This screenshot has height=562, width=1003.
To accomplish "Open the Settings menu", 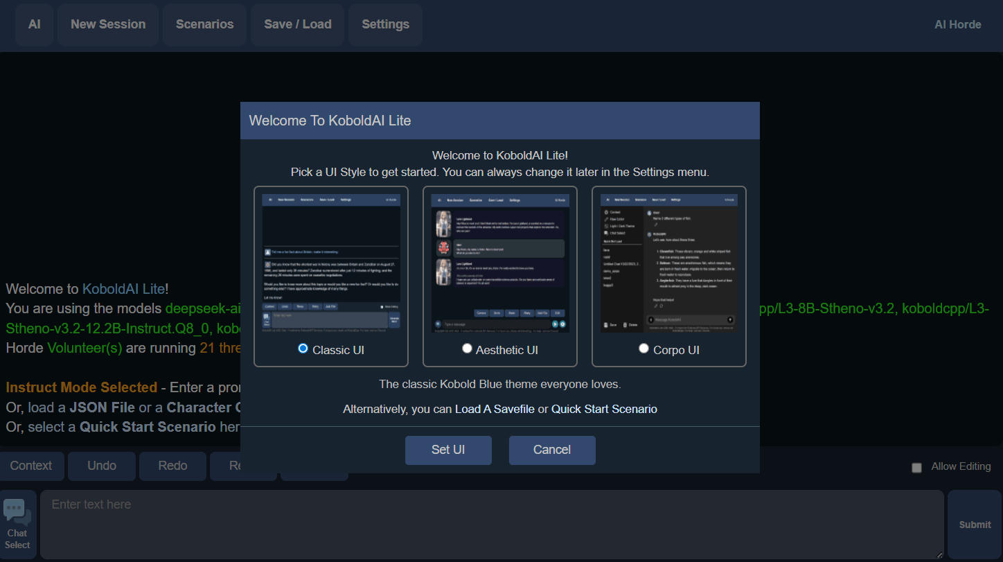I will click(385, 24).
